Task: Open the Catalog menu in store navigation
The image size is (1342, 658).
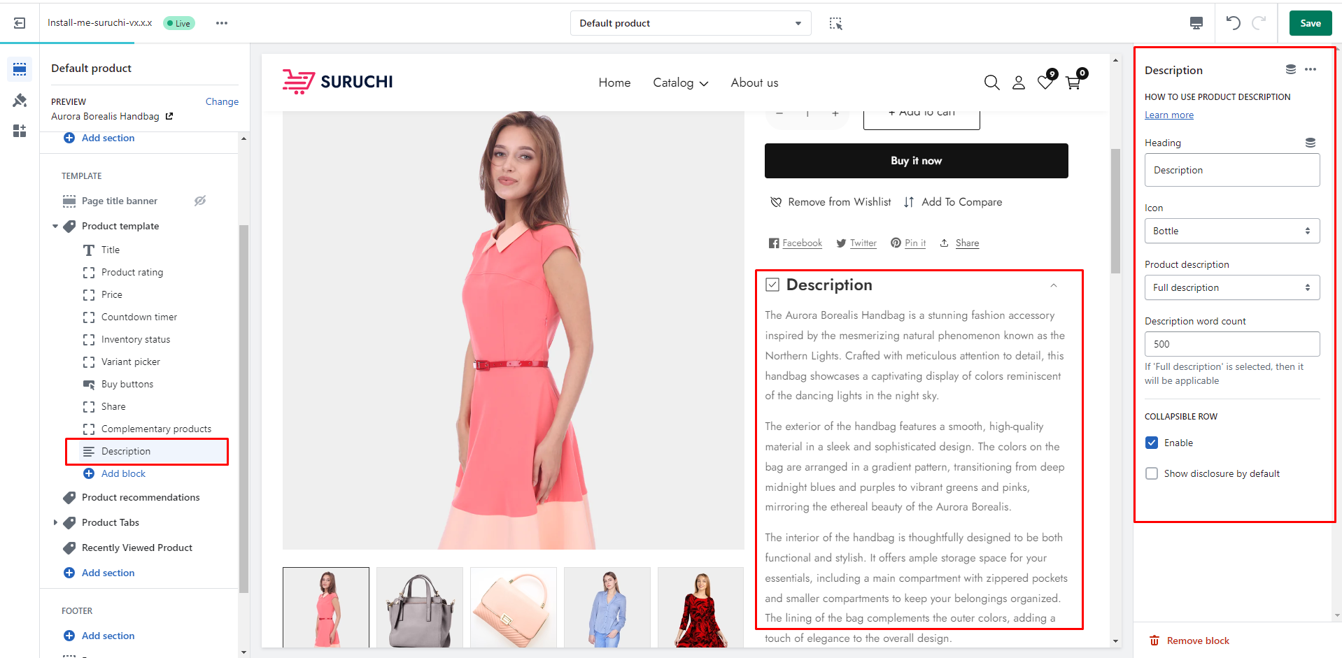Action: click(x=680, y=83)
